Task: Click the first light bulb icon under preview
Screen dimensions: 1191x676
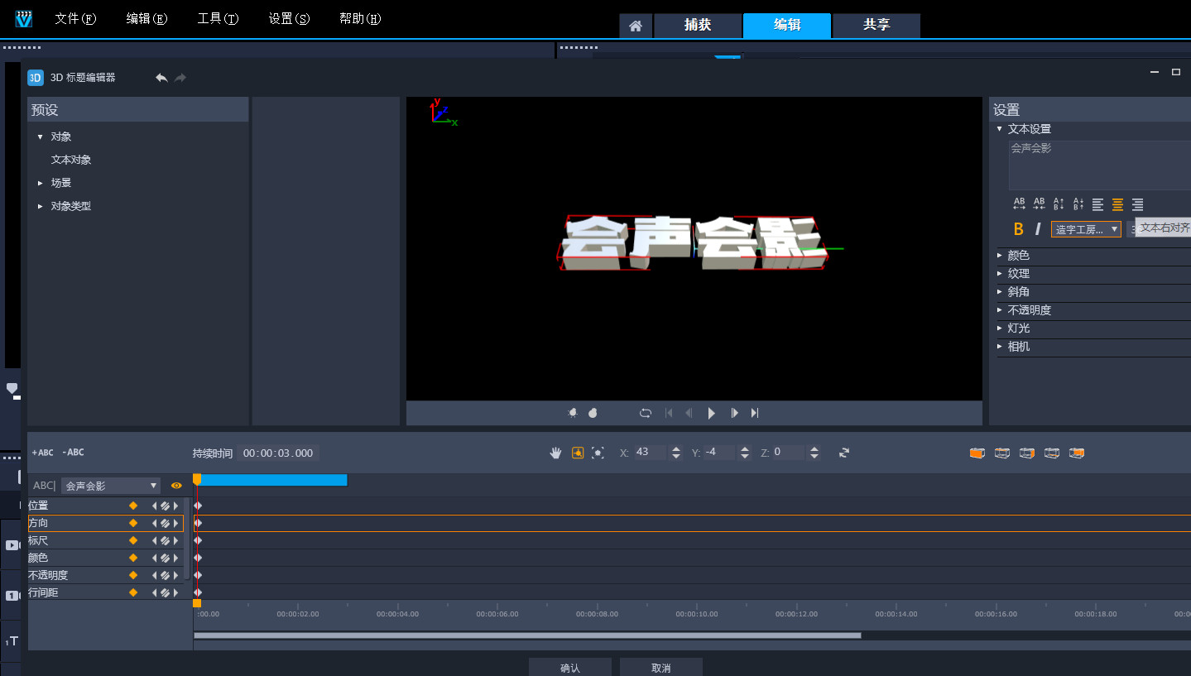Action: click(572, 413)
